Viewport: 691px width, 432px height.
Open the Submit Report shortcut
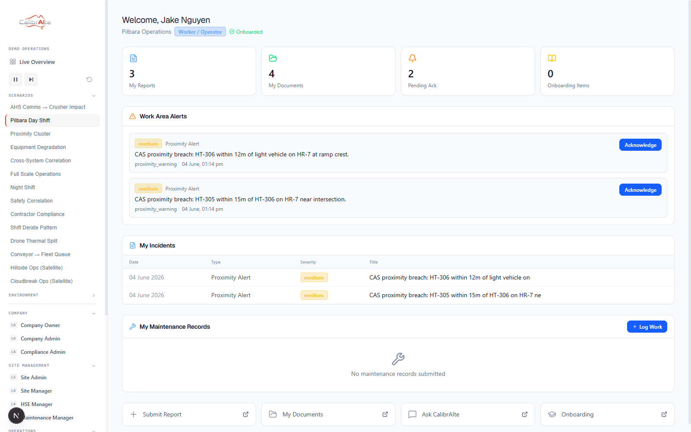[189, 414]
